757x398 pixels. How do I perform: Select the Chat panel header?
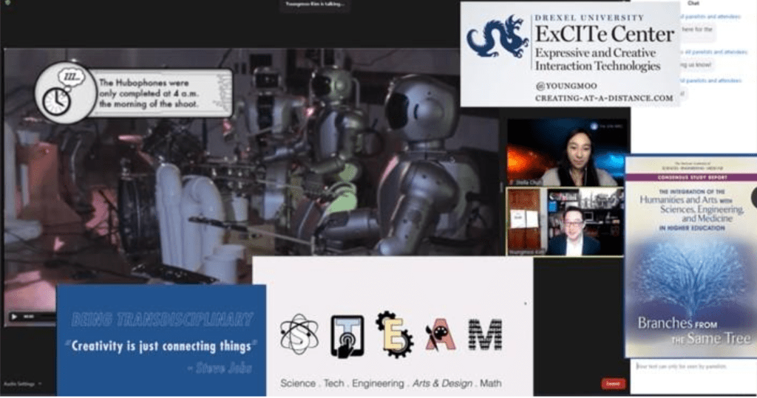[x=694, y=4]
